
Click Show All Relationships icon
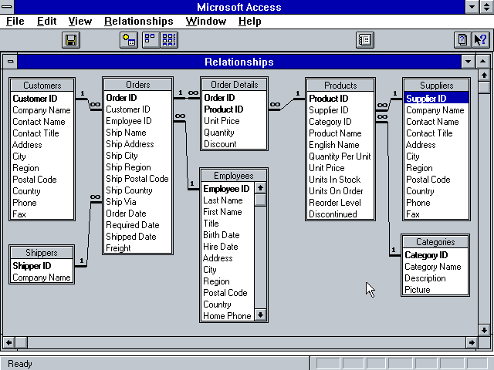(x=168, y=39)
